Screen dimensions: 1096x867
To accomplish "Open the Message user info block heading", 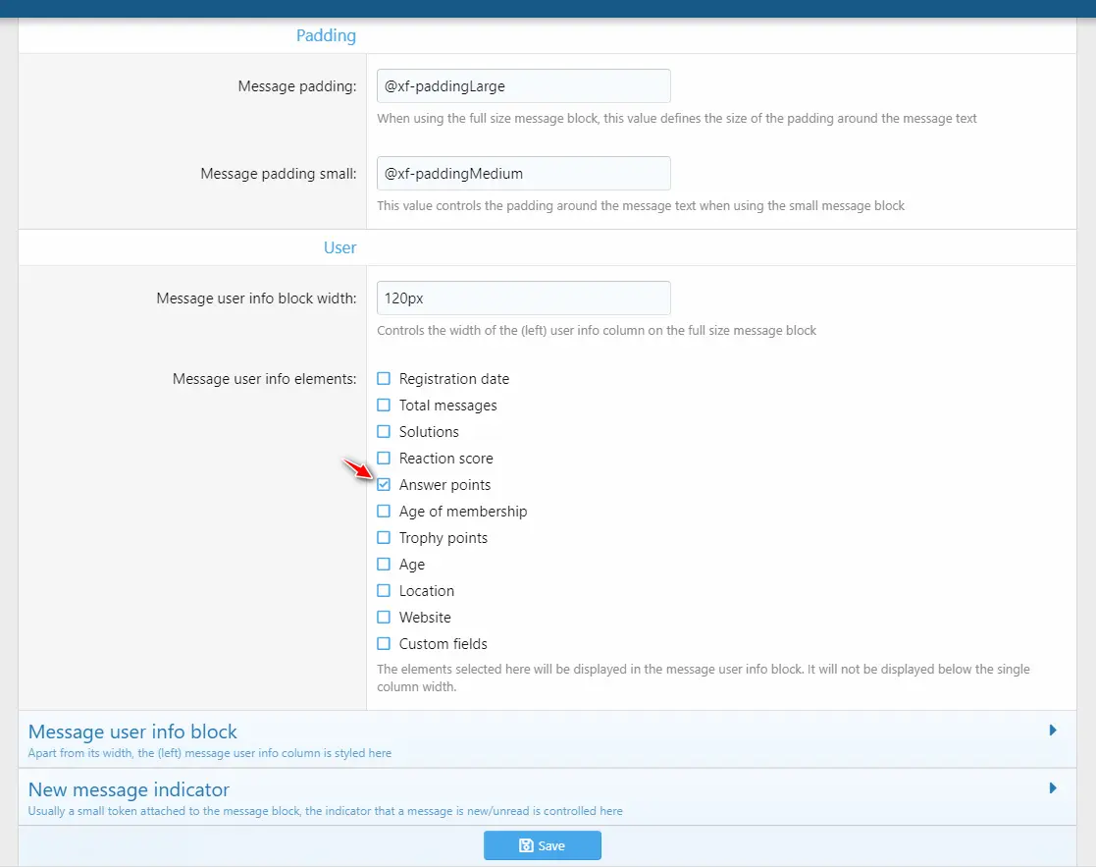I will coord(132,732).
